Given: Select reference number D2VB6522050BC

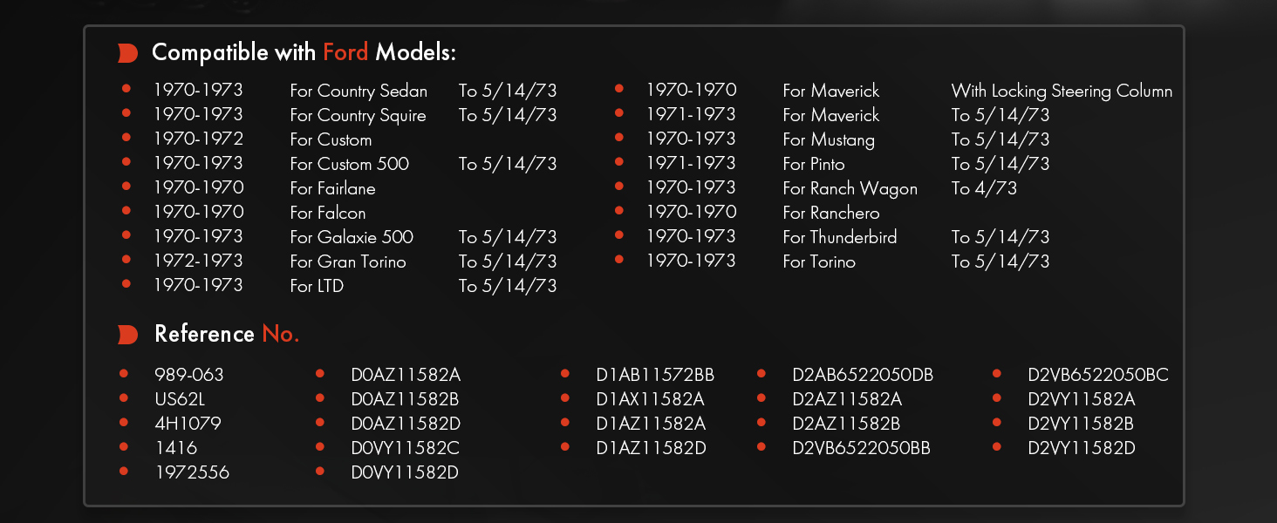Looking at the screenshot, I should tap(1098, 375).
